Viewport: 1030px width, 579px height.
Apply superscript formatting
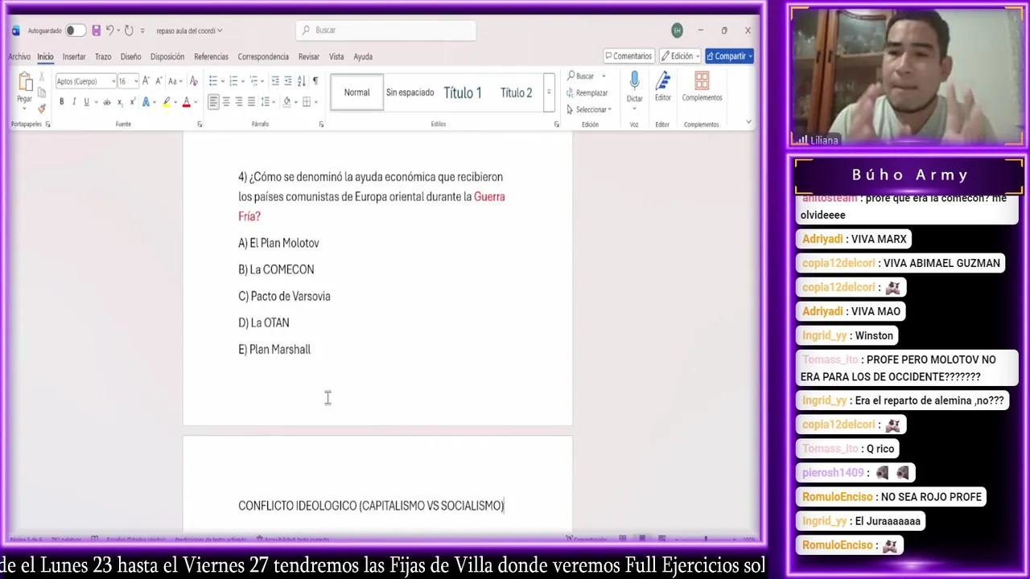tap(132, 102)
